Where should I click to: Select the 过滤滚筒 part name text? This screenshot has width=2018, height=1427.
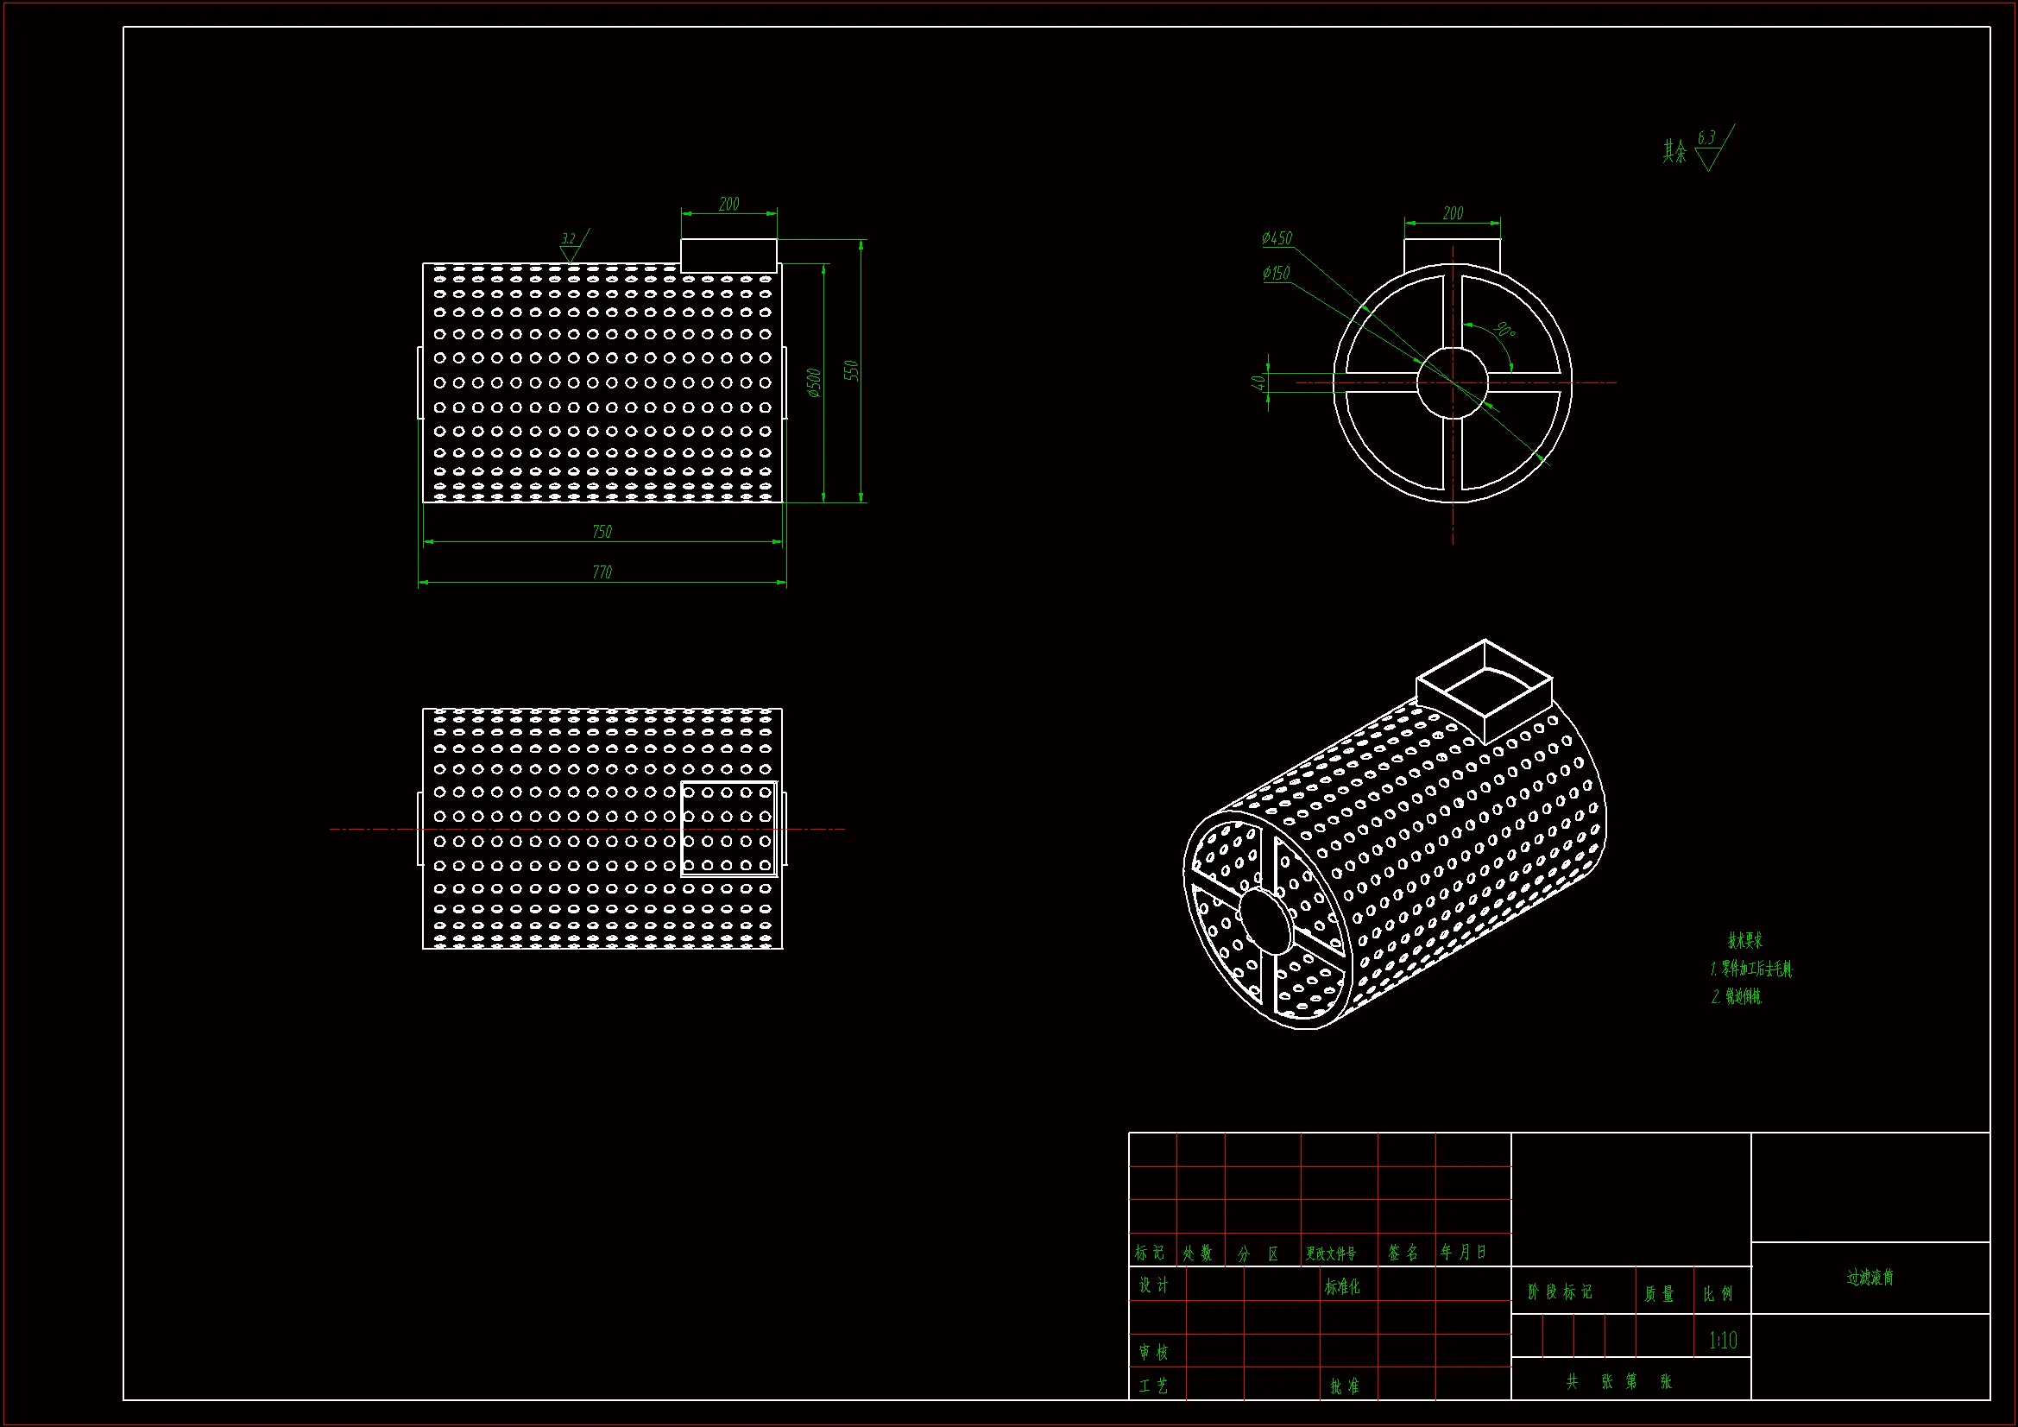coord(1870,1278)
